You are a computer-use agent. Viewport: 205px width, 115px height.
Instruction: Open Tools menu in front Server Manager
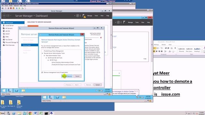[96, 16]
